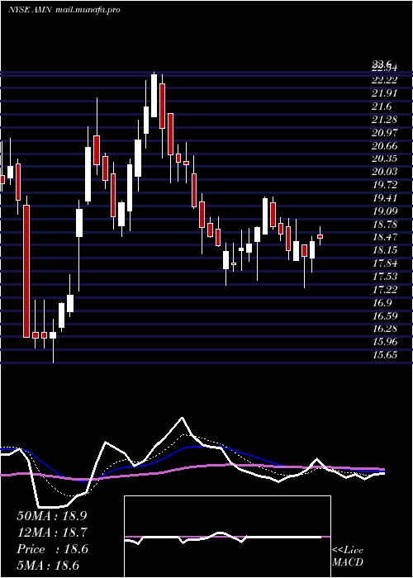The width and height of the screenshot is (413, 578).
Task: Click the 16.9 price axis label
Action: click(382, 303)
